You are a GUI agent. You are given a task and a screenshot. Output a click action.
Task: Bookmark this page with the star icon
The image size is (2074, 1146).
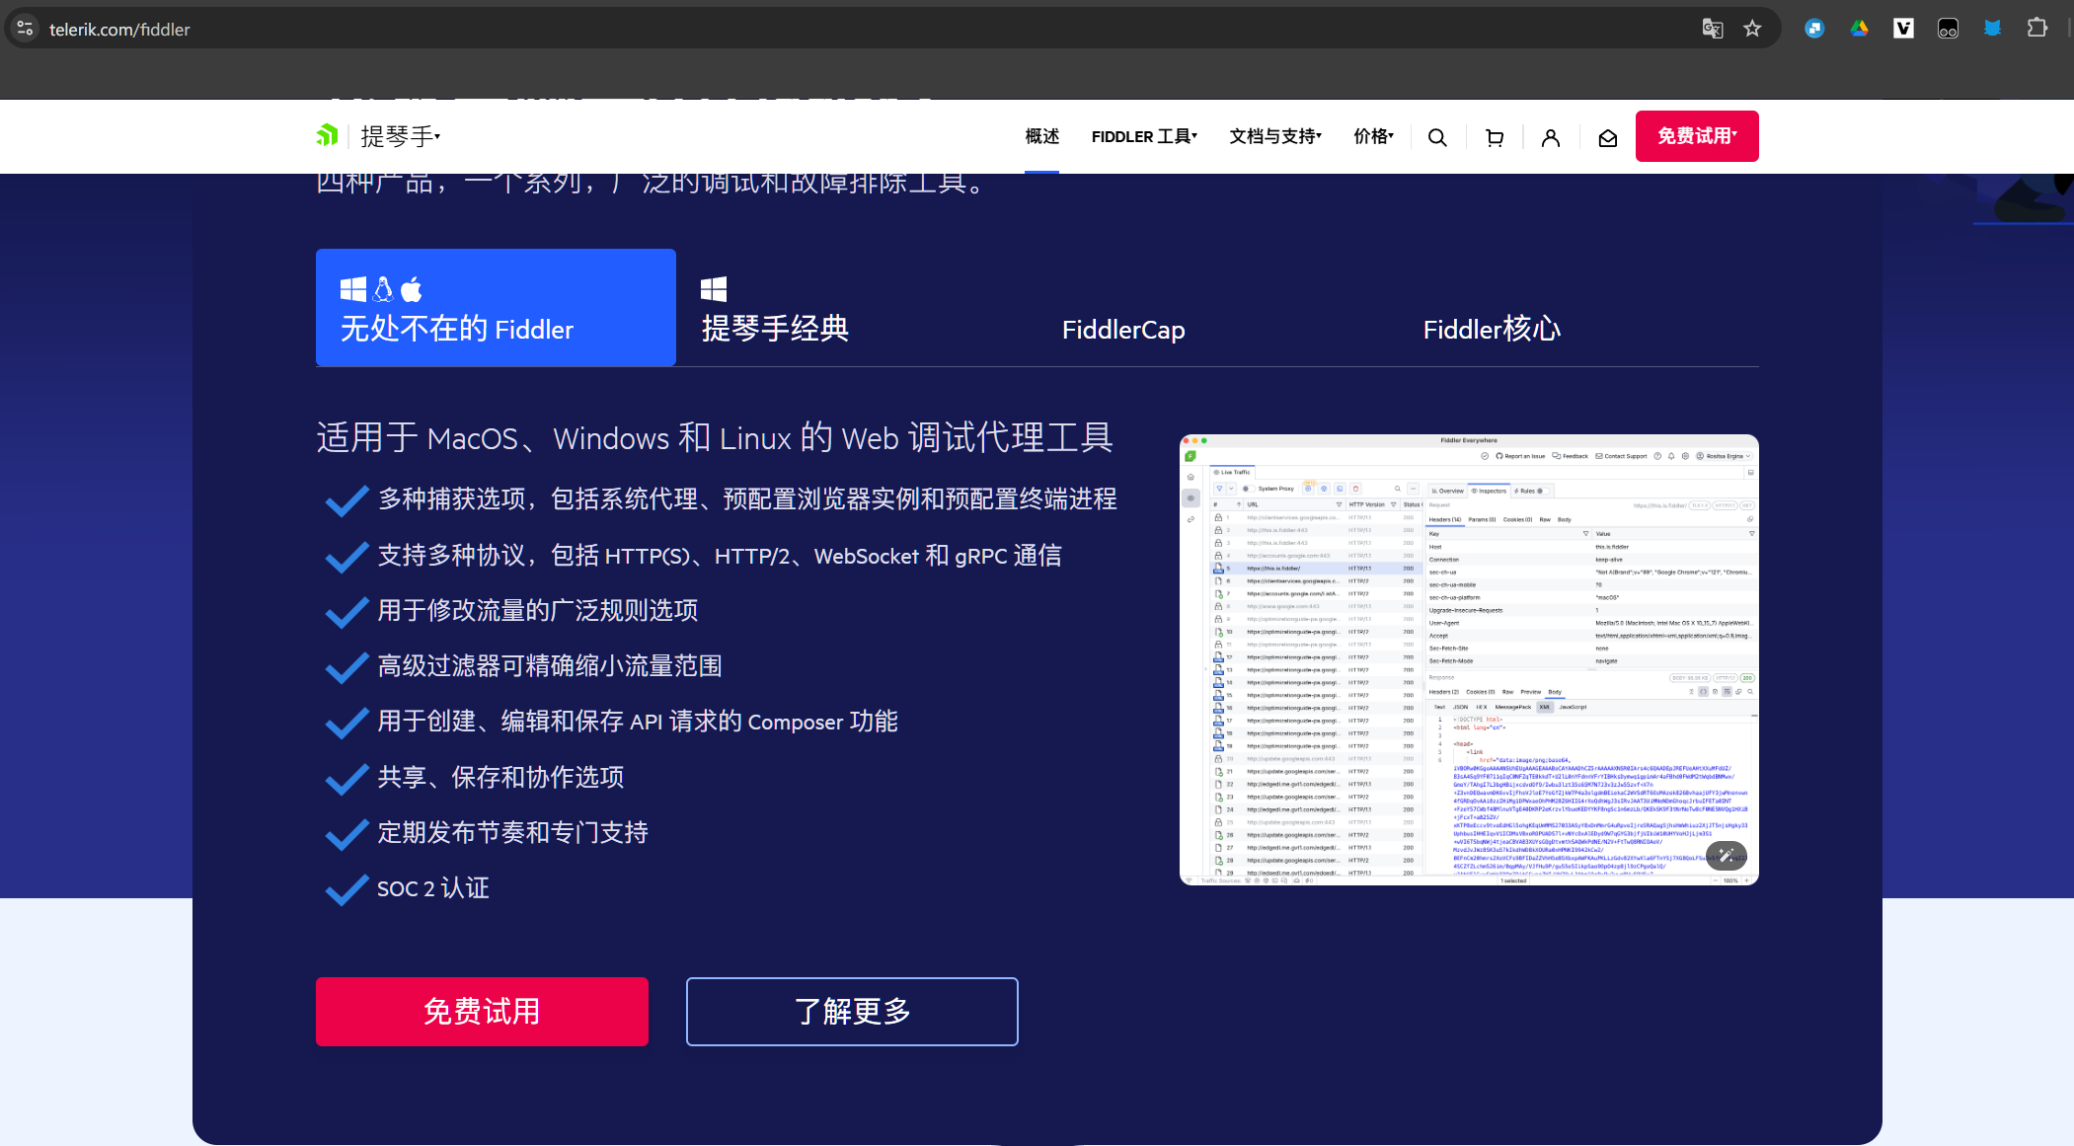click(1752, 29)
